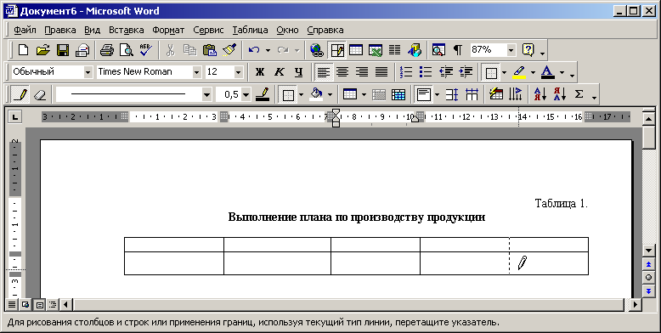661x333 pixels.
Task: Open the Таблица menu
Action: pos(250,30)
